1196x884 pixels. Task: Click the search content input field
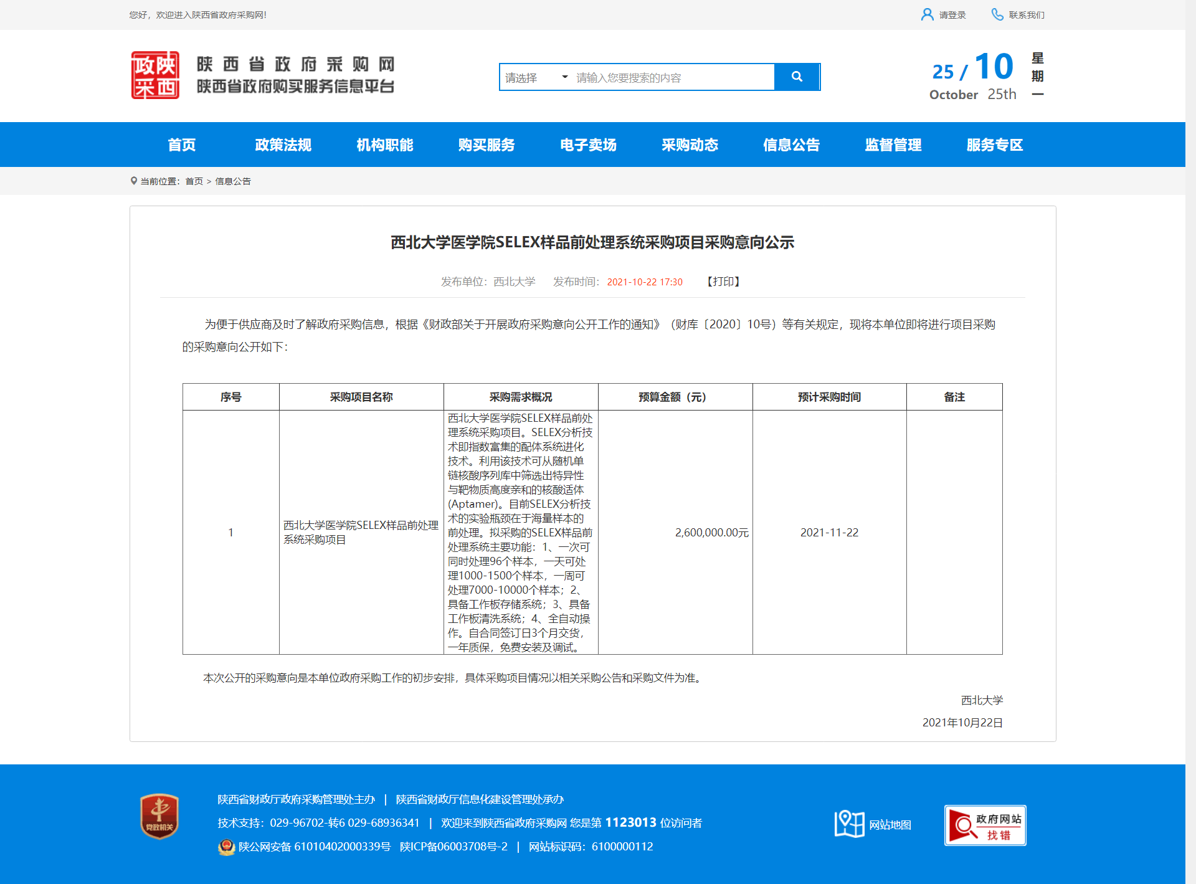[x=673, y=77]
